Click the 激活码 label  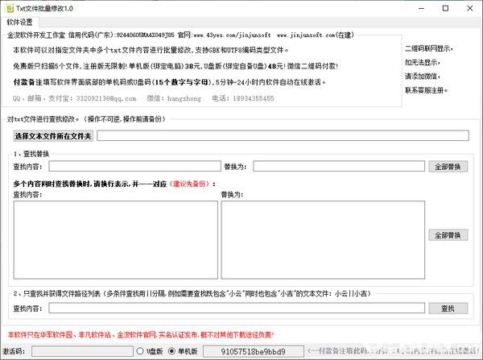14,351
